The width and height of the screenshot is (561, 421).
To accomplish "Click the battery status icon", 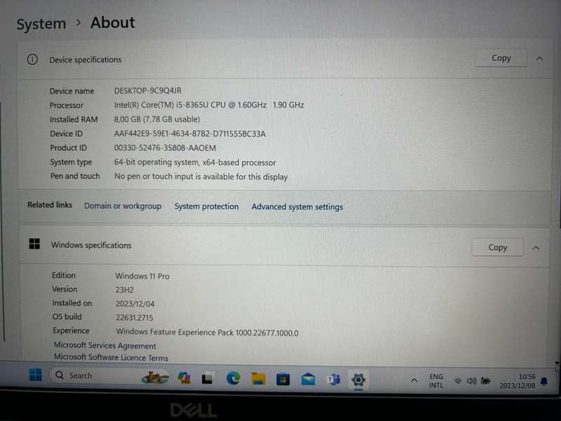I will (485, 380).
